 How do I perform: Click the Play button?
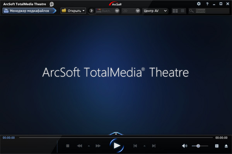pos(116,146)
